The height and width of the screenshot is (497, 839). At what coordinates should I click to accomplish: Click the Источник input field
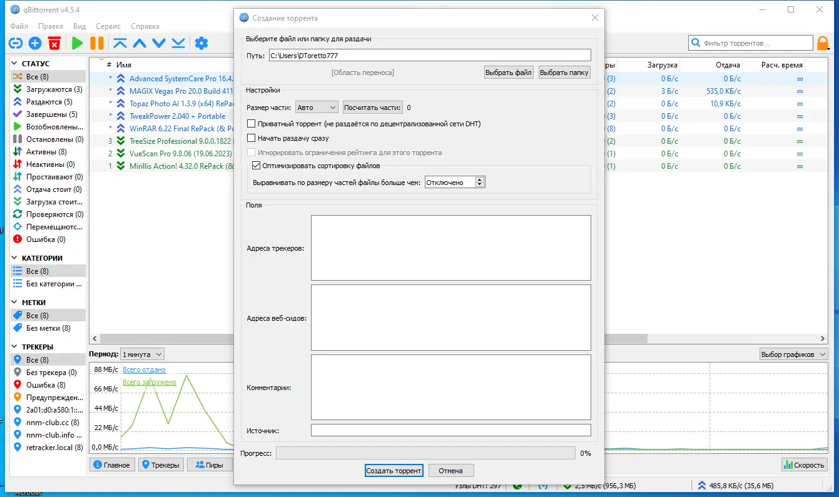[x=450, y=430]
